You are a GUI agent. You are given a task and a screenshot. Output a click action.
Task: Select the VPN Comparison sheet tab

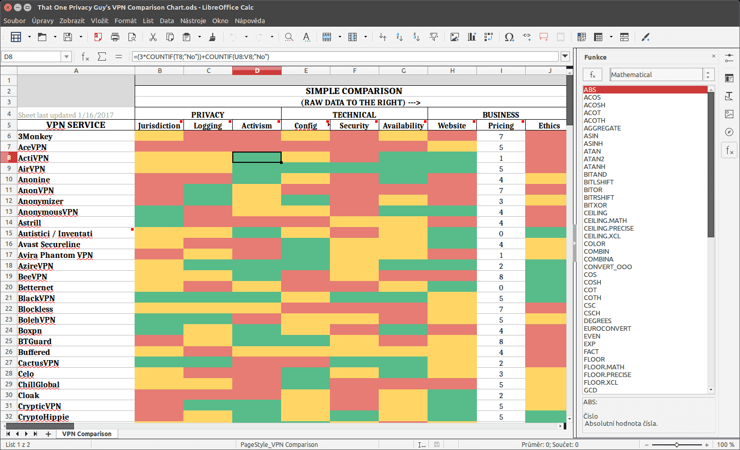(87, 434)
